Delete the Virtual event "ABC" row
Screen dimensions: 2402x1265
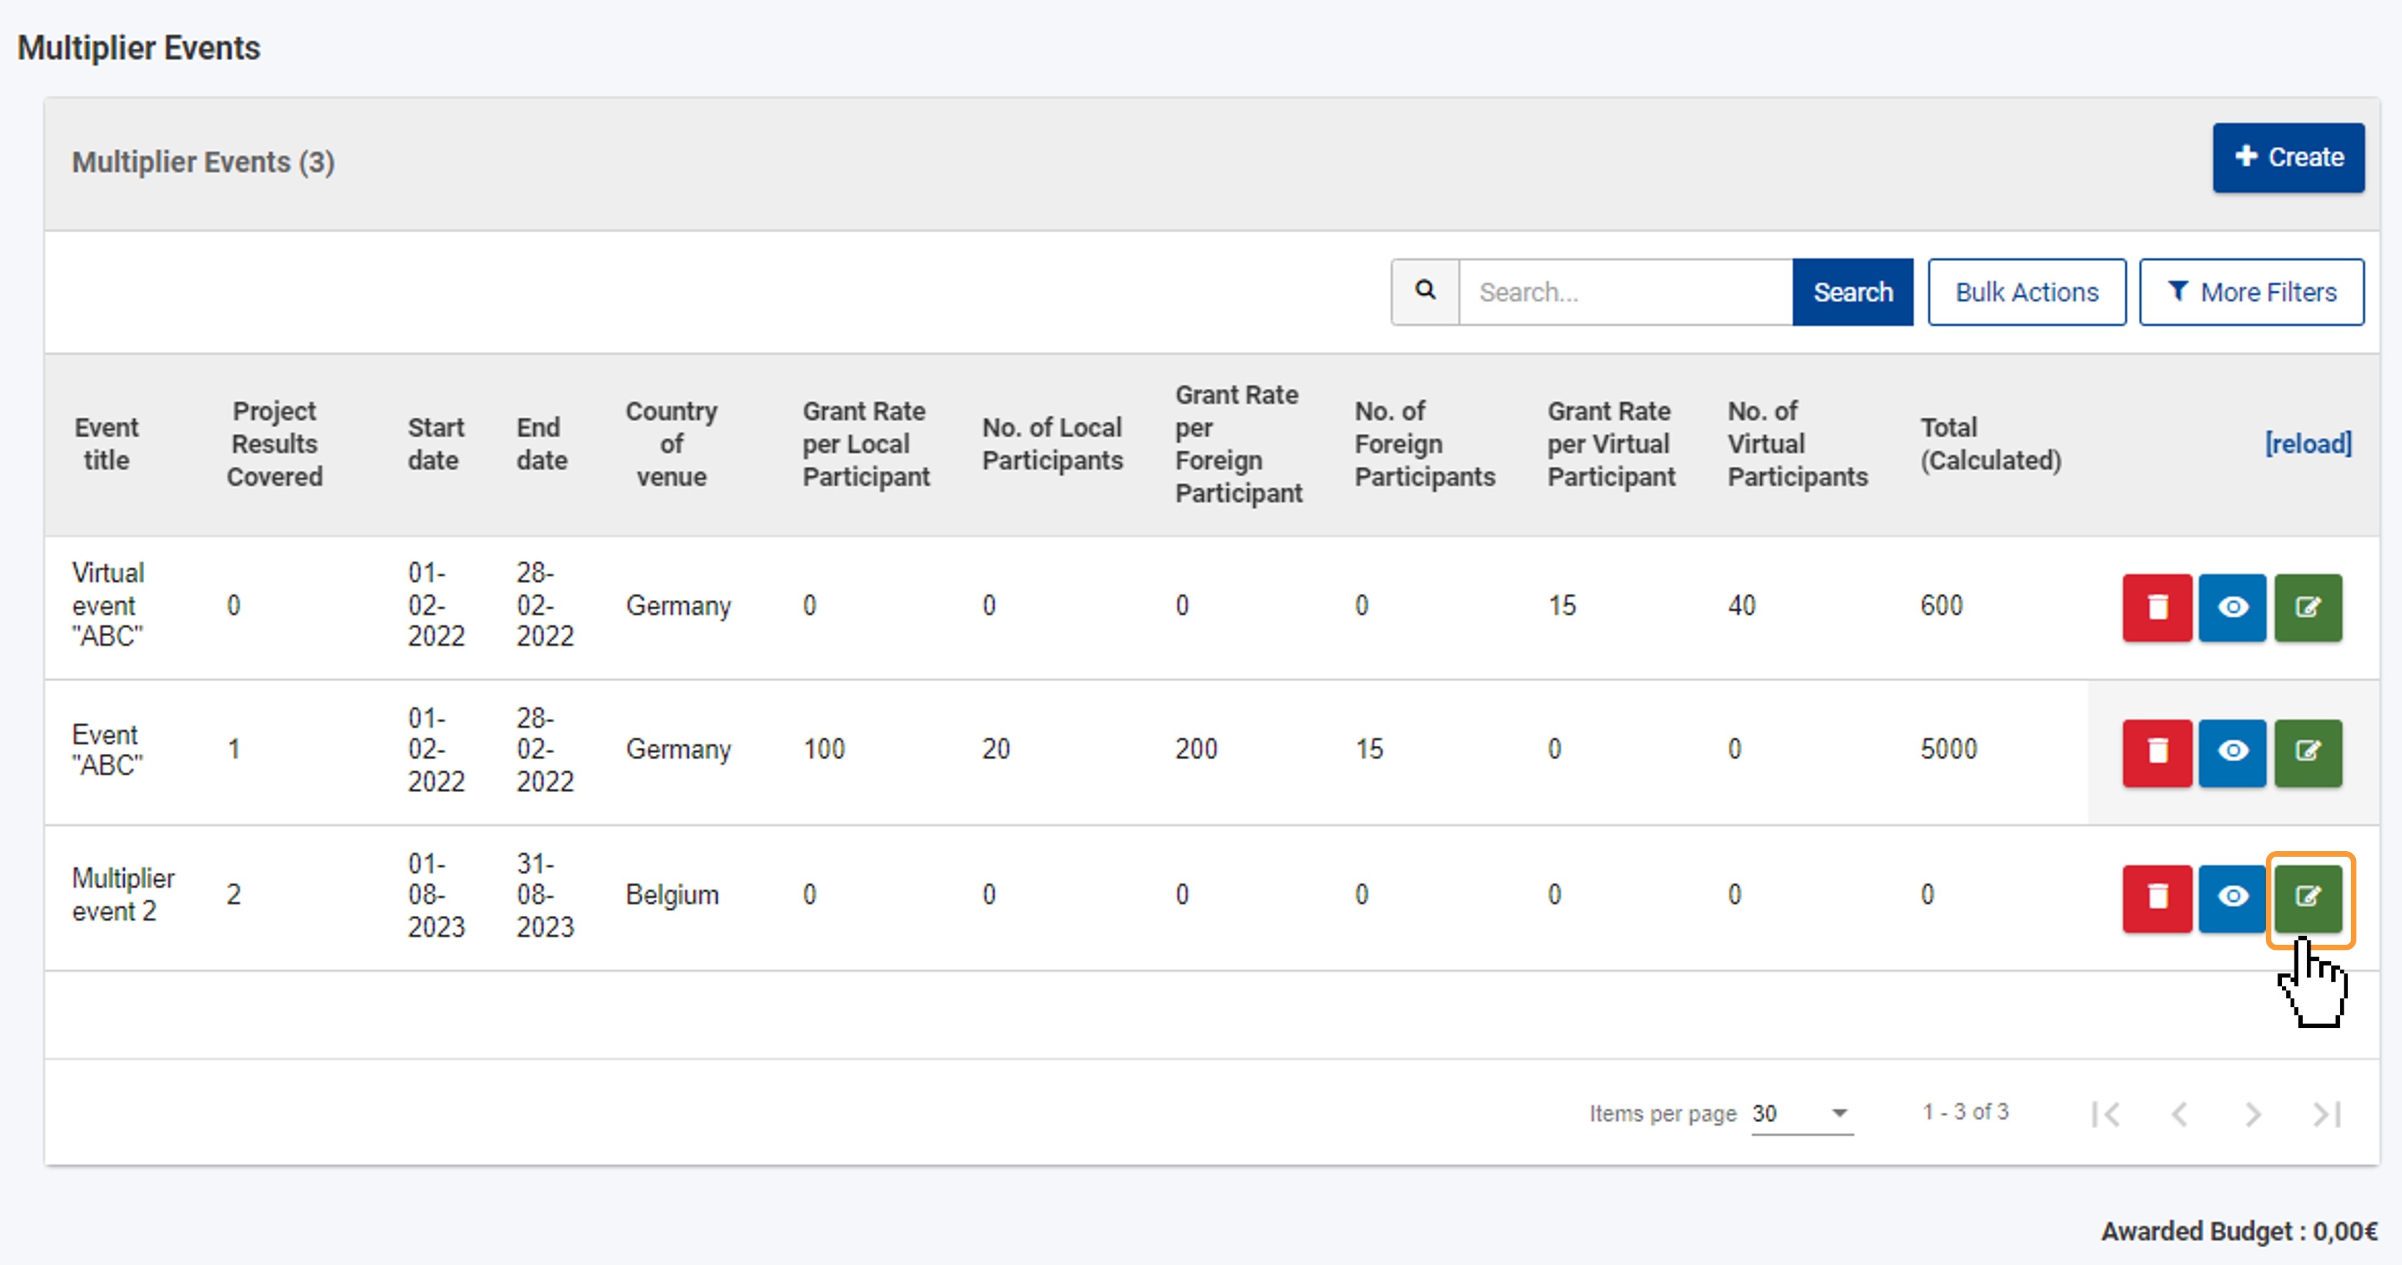click(2157, 607)
